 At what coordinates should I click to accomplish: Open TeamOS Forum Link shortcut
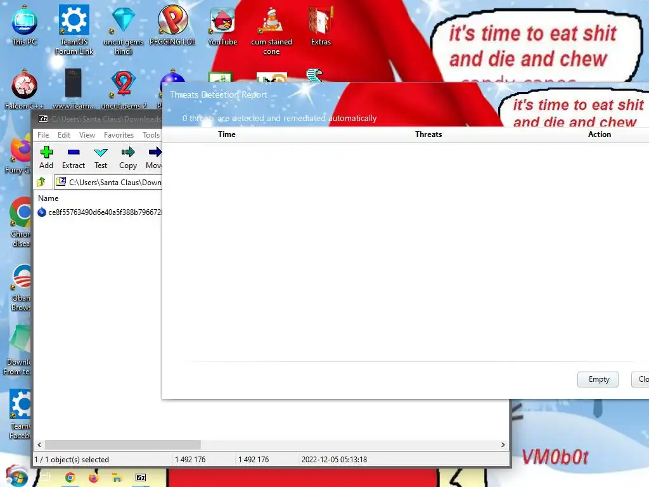tap(74, 29)
